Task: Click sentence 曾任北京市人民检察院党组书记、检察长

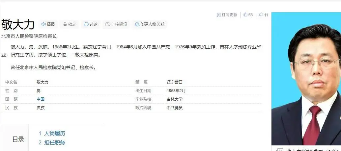Action: [53, 67]
